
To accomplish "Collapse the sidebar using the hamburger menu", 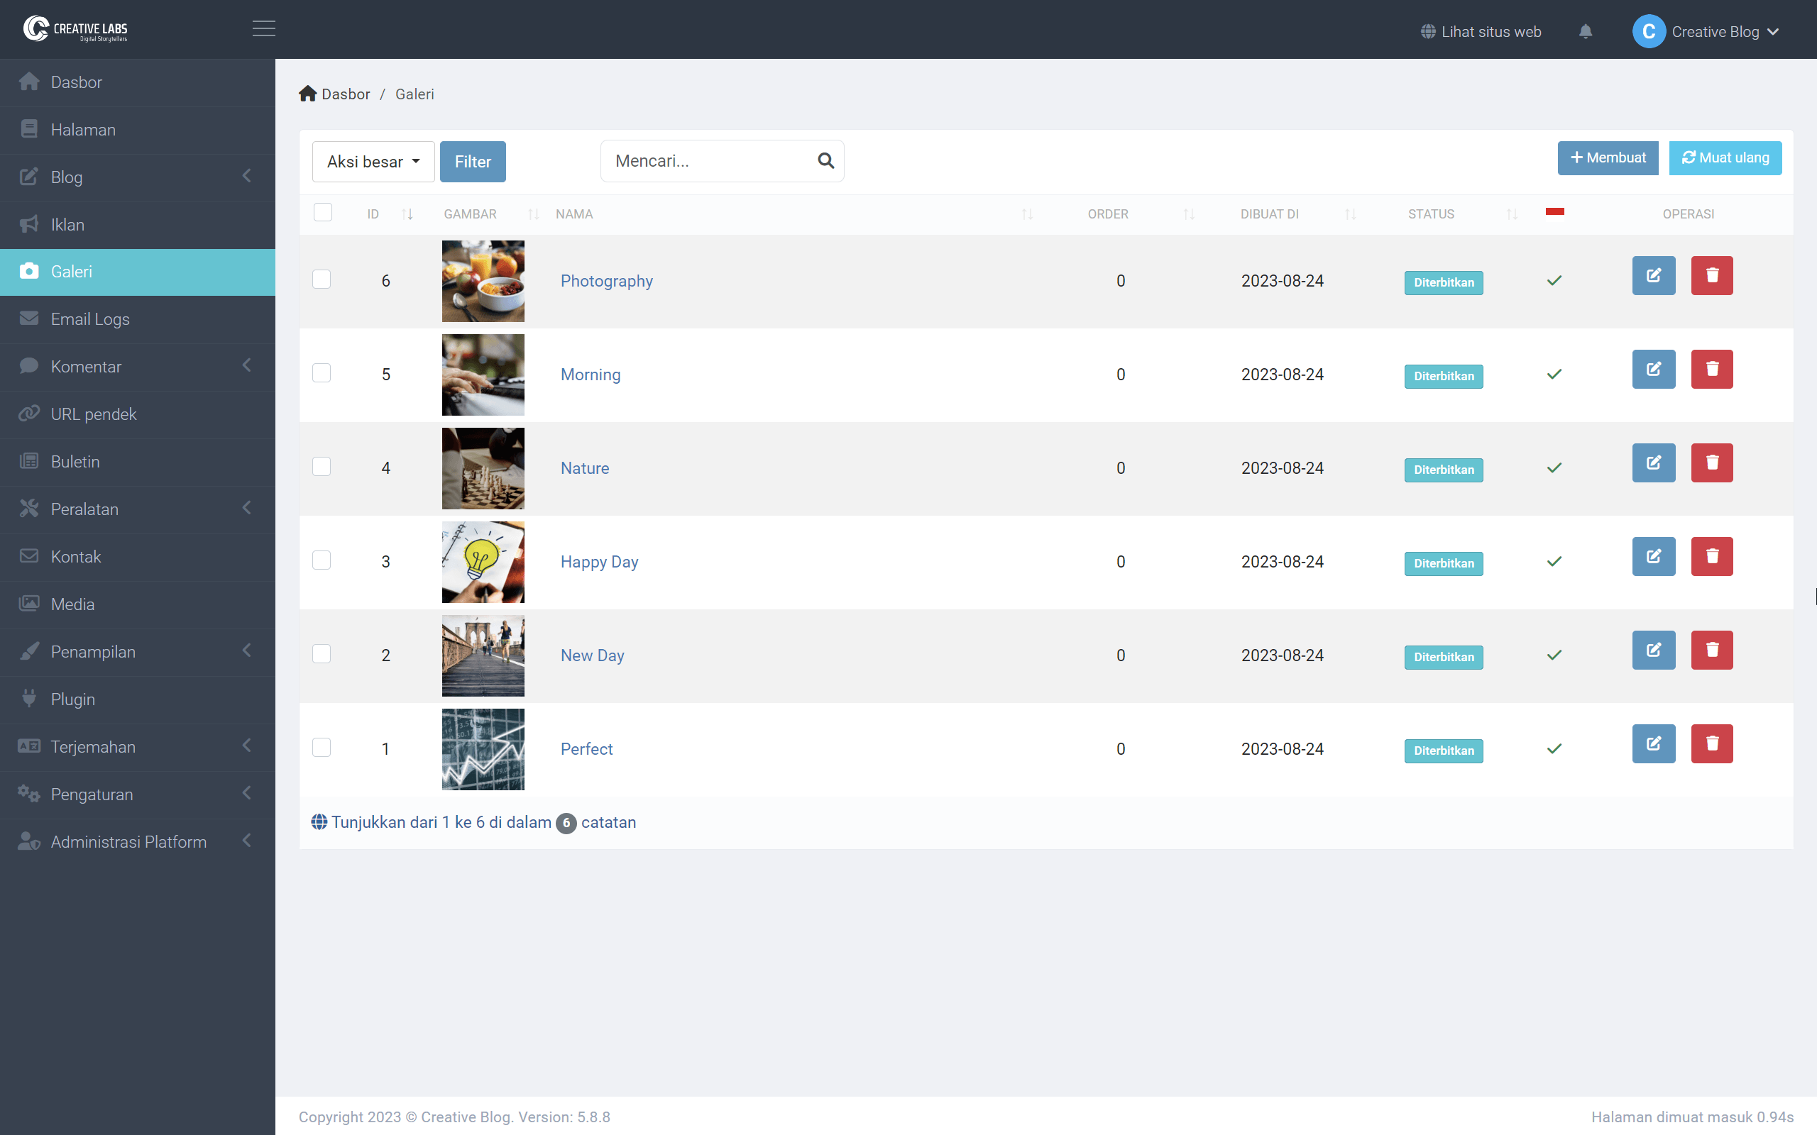I will pyautogui.click(x=263, y=28).
